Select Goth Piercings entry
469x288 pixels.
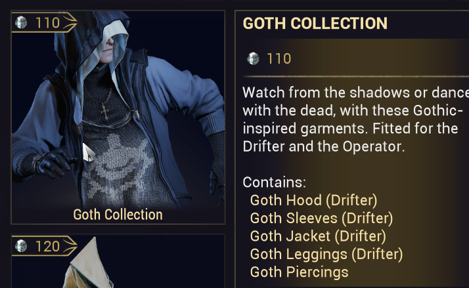(x=299, y=272)
